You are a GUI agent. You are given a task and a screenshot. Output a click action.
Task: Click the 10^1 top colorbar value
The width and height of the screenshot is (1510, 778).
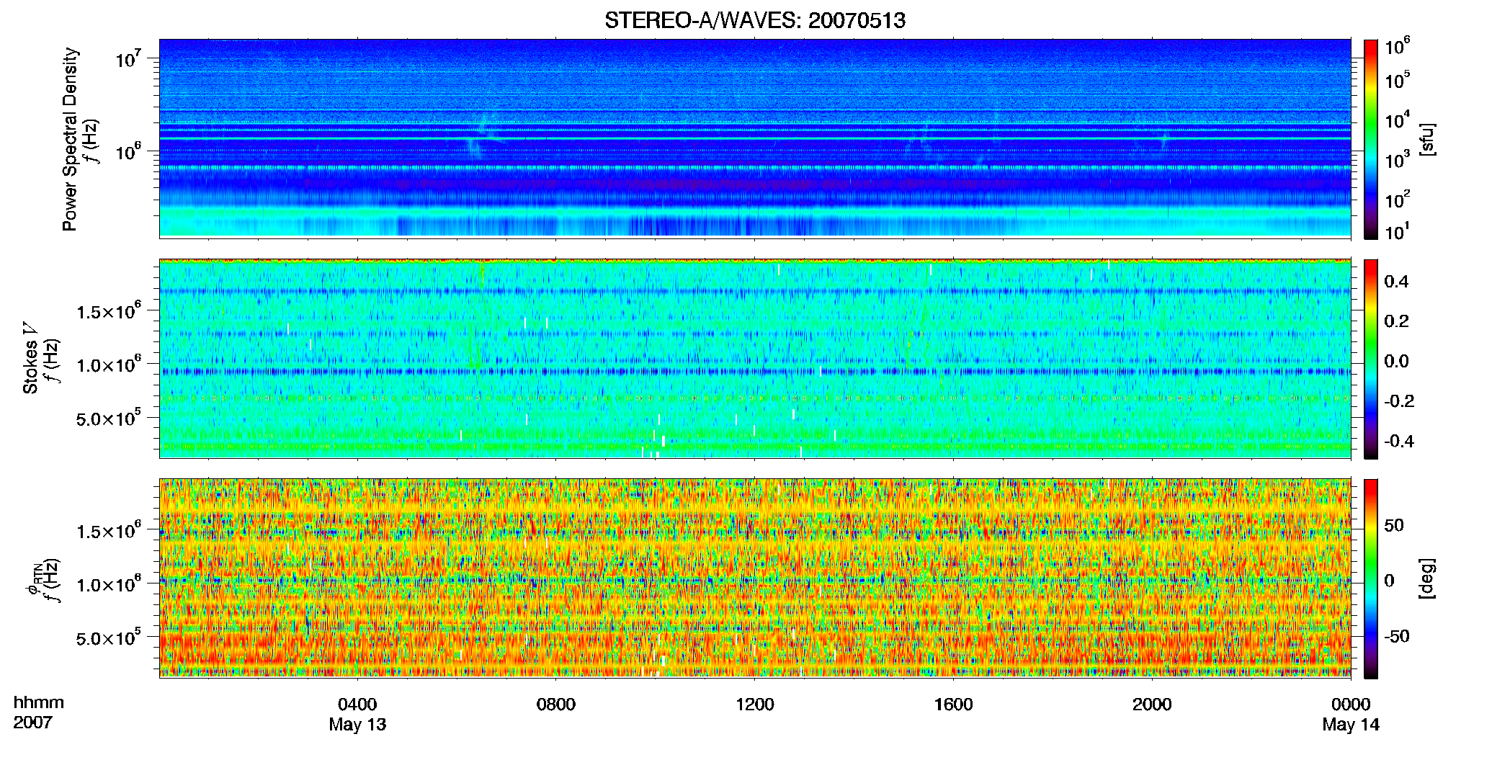[x=1398, y=231]
